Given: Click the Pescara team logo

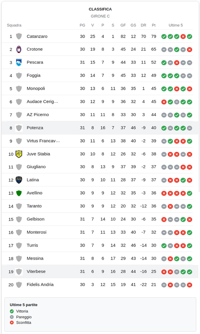Looking at the screenshot, I should coord(19,62).
